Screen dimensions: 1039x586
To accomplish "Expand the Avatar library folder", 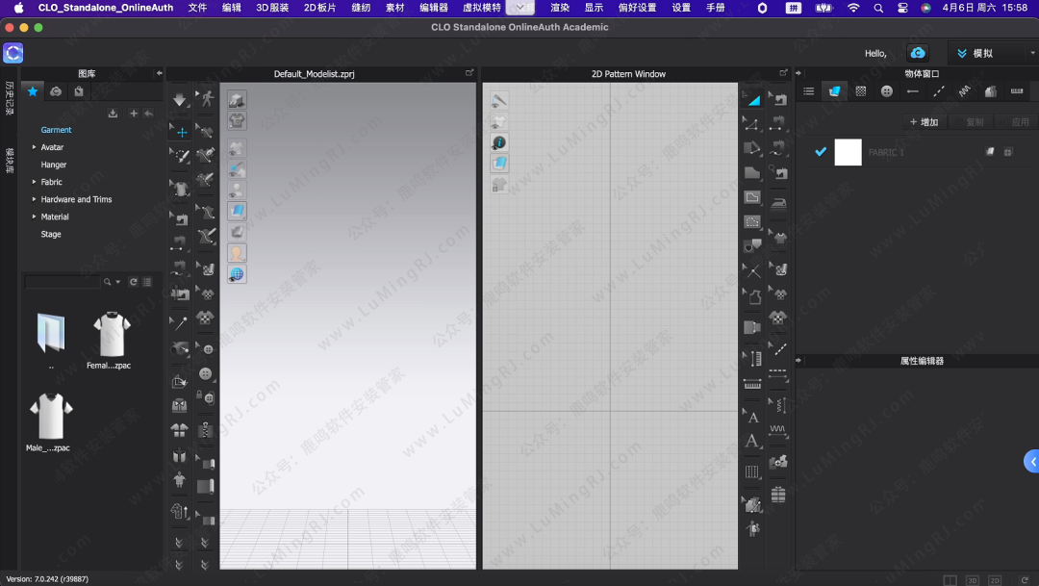I will [34, 147].
